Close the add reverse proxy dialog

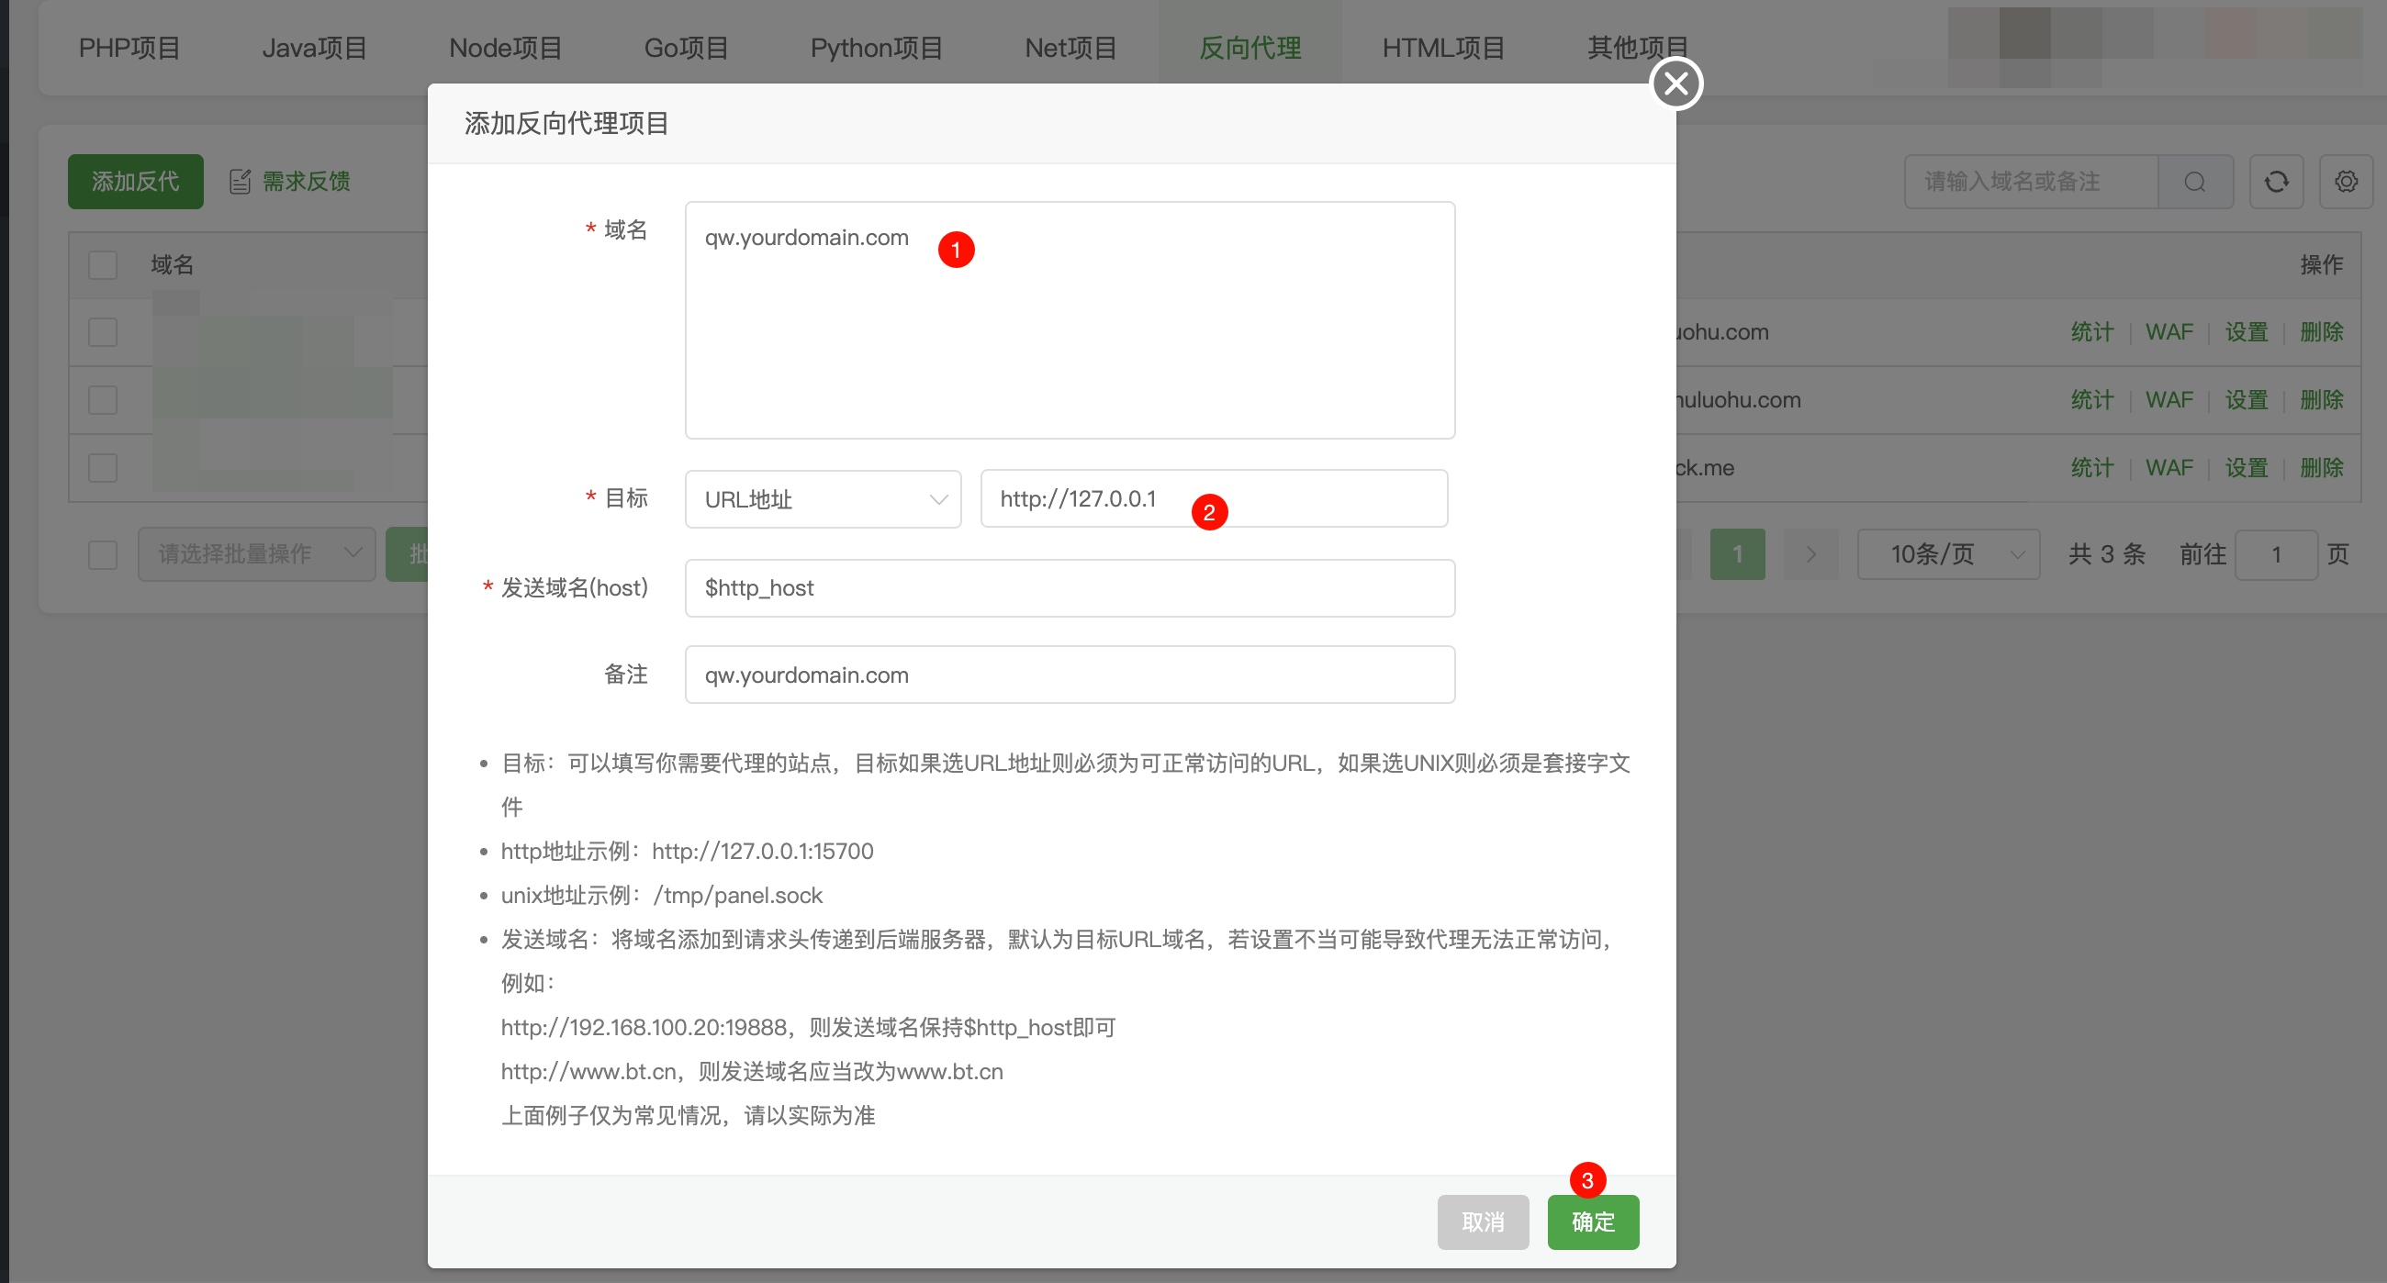click(x=1676, y=84)
